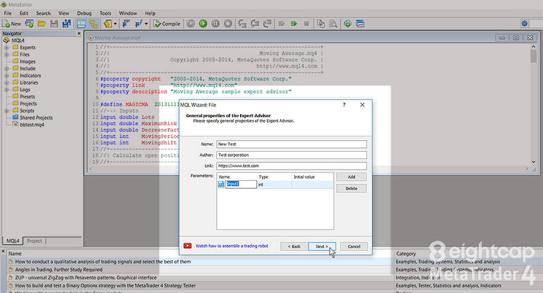Open the File menu

7,13
